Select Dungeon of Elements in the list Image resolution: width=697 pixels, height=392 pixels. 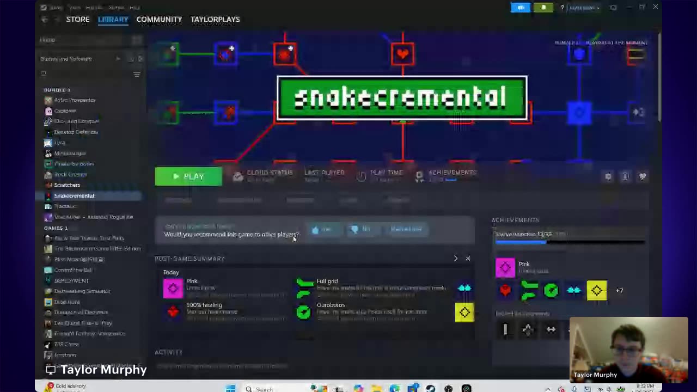pos(81,313)
